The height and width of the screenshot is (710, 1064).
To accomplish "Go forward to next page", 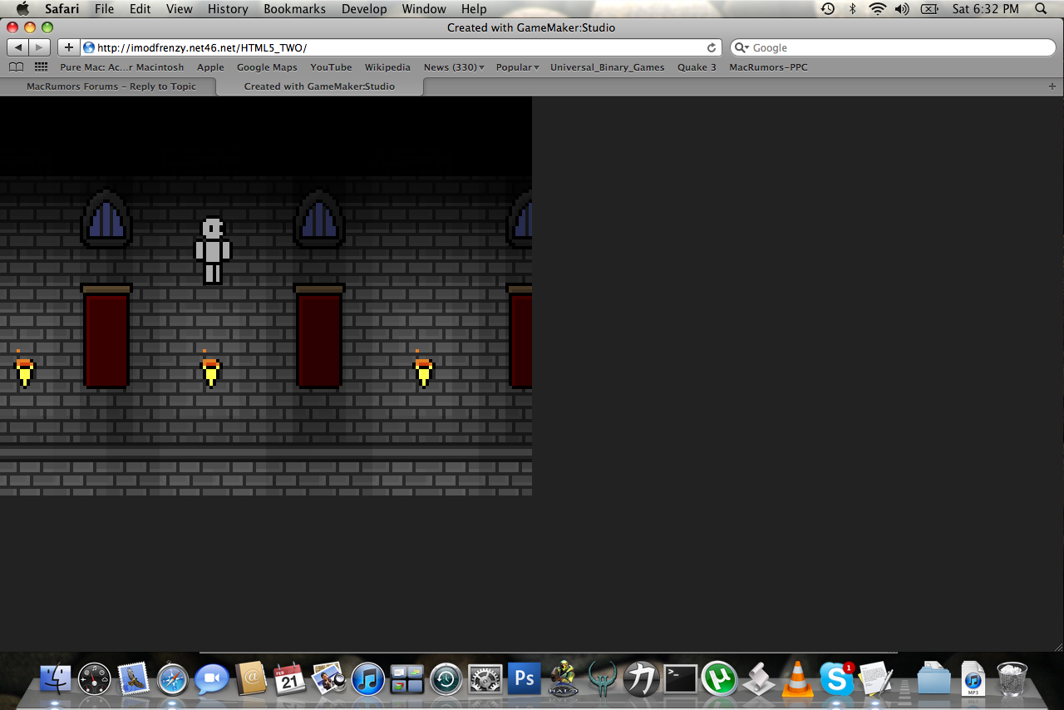I will tap(40, 47).
